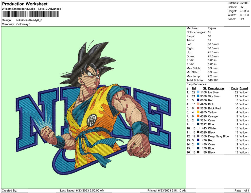Click the Code column header
The width and height of the screenshot is (251, 193).
234,88
